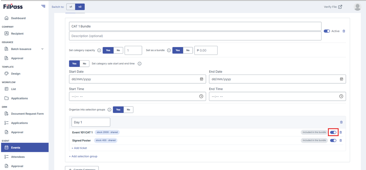Open Document Request Form page

click(x=27, y=114)
